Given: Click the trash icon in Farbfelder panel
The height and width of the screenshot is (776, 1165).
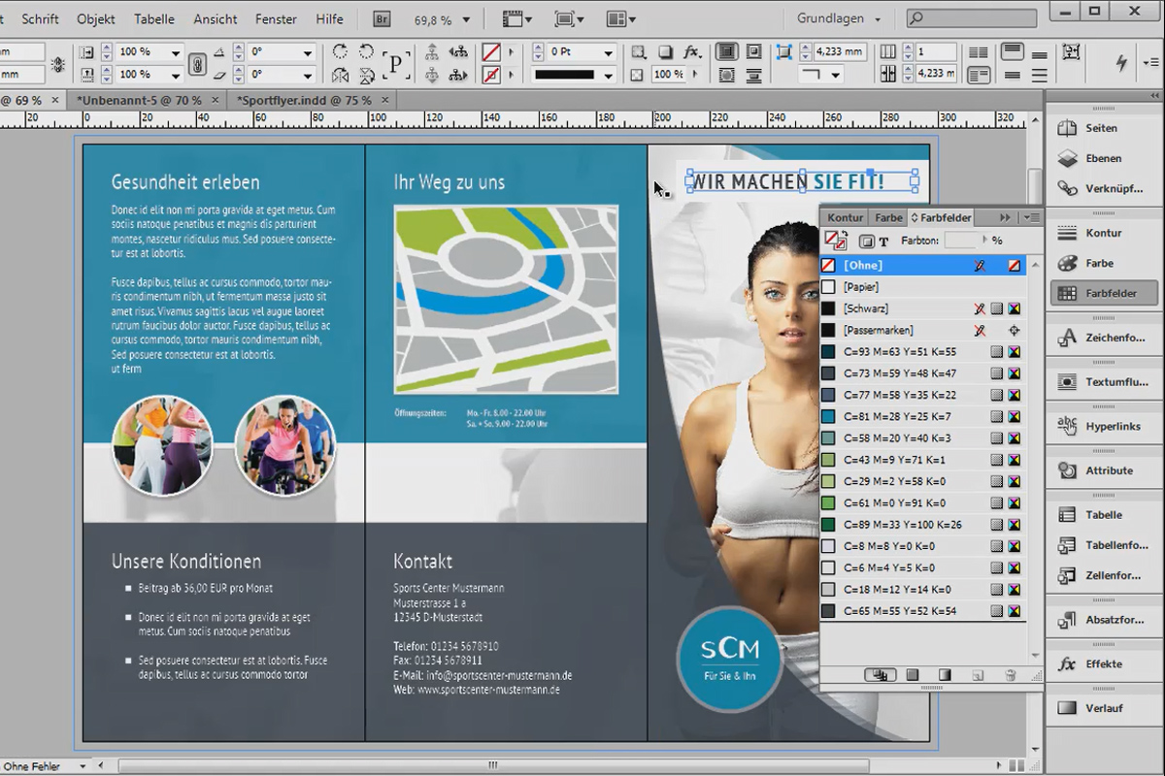Looking at the screenshot, I should [1011, 675].
